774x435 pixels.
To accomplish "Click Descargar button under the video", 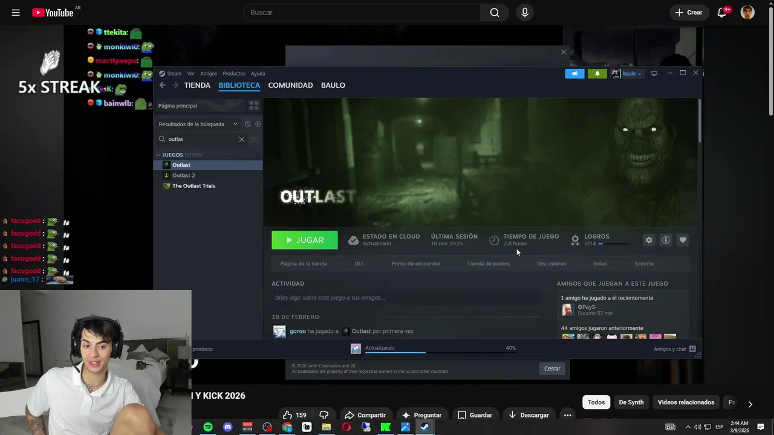I will click(x=528, y=415).
